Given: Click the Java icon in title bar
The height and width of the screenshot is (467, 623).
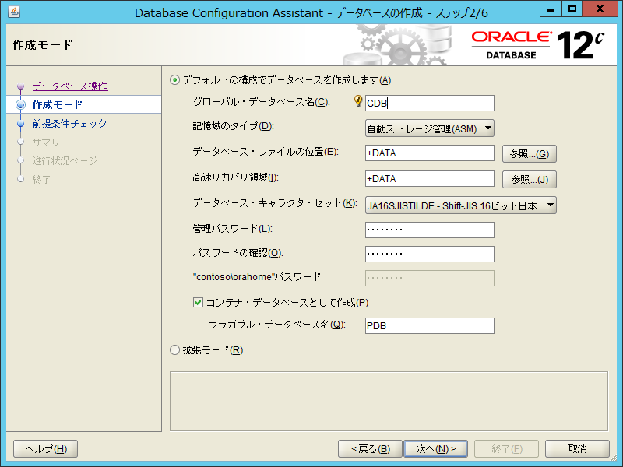Looking at the screenshot, I should (14, 12).
